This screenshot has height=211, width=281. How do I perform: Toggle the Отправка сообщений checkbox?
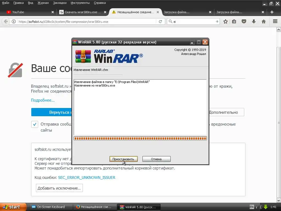tap(35, 124)
